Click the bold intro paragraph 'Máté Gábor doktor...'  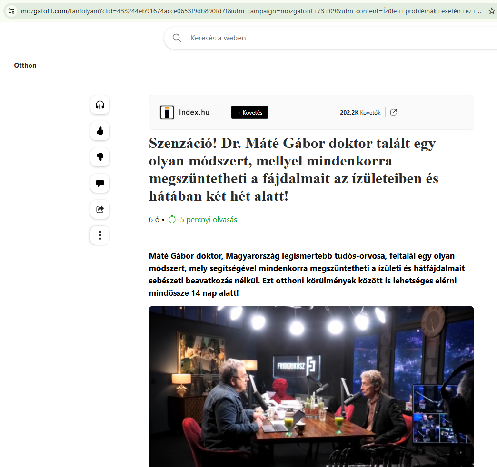(x=307, y=274)
